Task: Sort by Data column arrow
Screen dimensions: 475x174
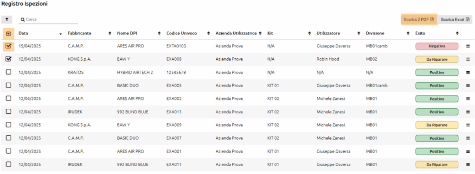Action: pyautogui.click(x=61, y=33)
